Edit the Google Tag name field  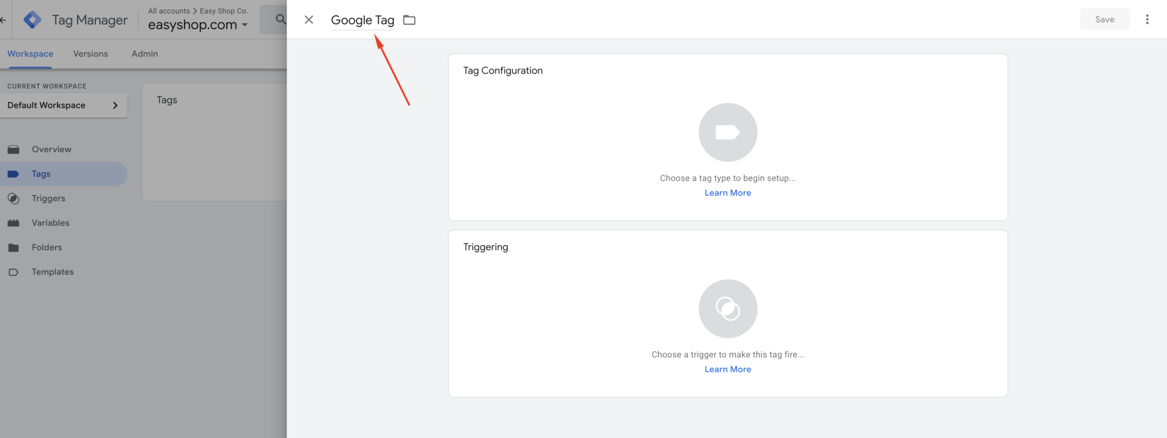(362, 20)
